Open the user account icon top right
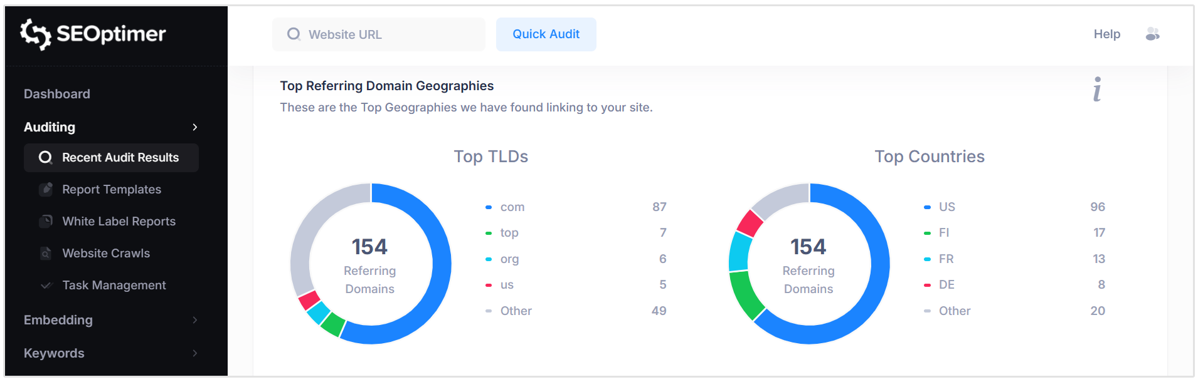Image resolution: width=1198 pixels, height=382 pixels. coord(1153,34)
